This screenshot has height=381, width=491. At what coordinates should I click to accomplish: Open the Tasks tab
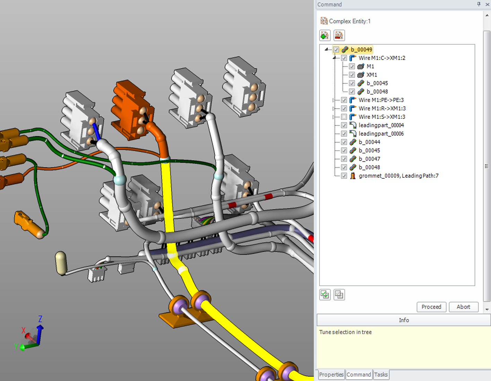381,375
